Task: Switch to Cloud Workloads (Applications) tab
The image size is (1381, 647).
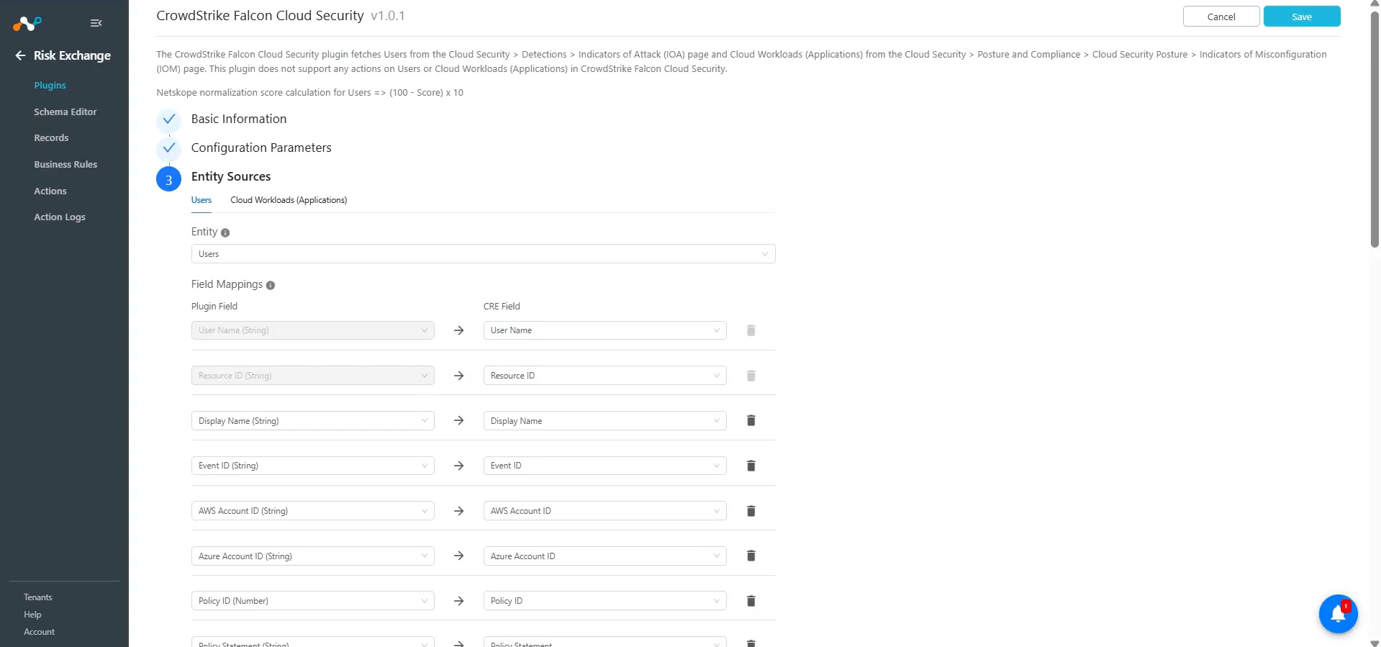Action: click(x=289, y=200)
